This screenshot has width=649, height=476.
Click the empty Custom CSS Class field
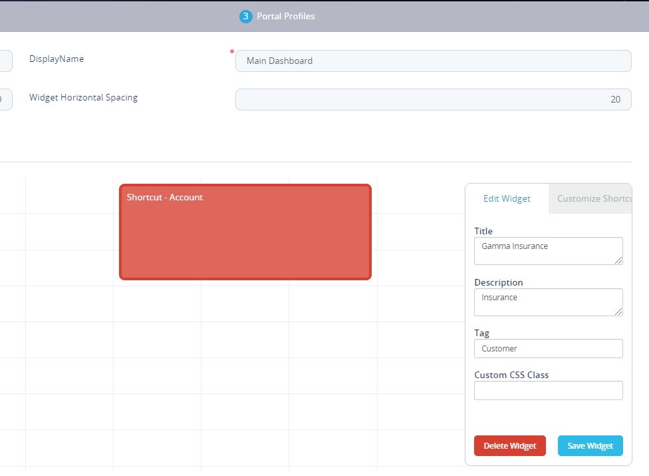coord(548,390)
